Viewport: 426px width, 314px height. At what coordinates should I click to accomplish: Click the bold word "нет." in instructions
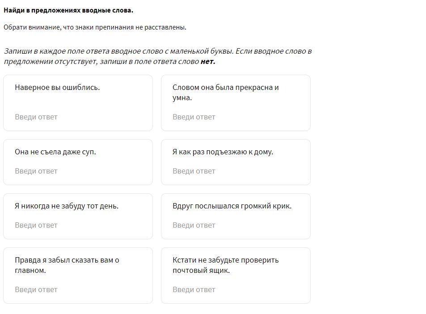tap(208, 62)
